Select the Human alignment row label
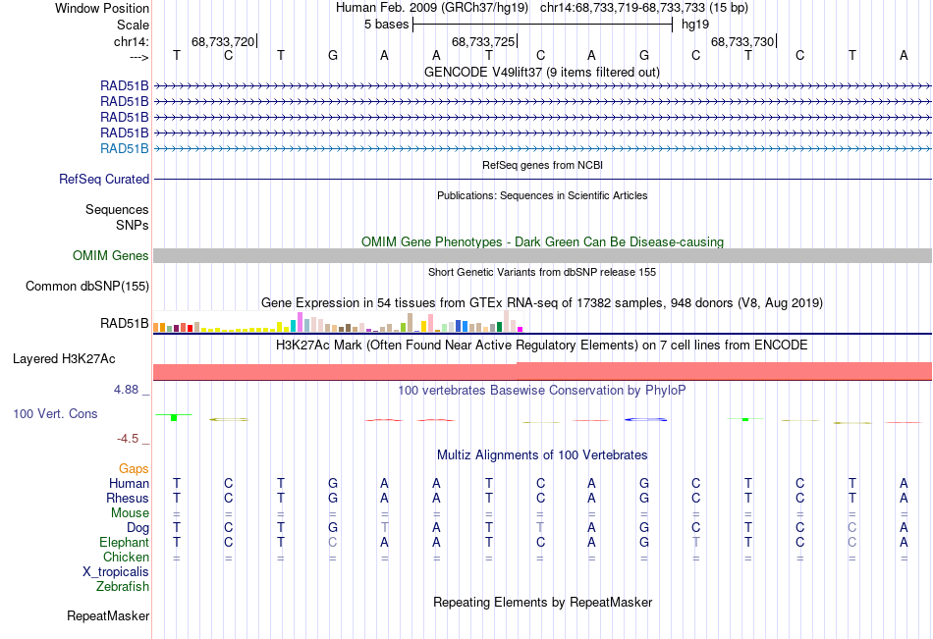Screen dimensions: 933x639 tap(129, 484)
